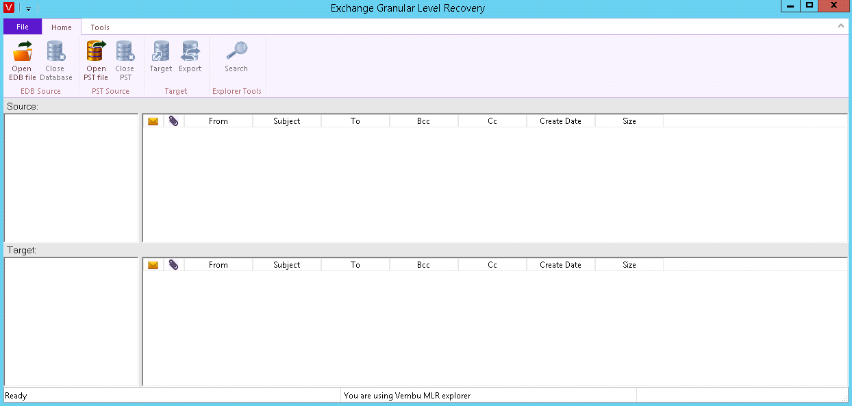Sort Source list by envelope icon column
The width and height of the screenshot is (852, 406).
click(153, 121)
